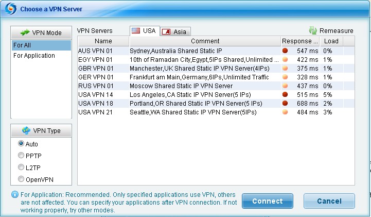Select the EGY VPN 01 server row

pos(216,59)
